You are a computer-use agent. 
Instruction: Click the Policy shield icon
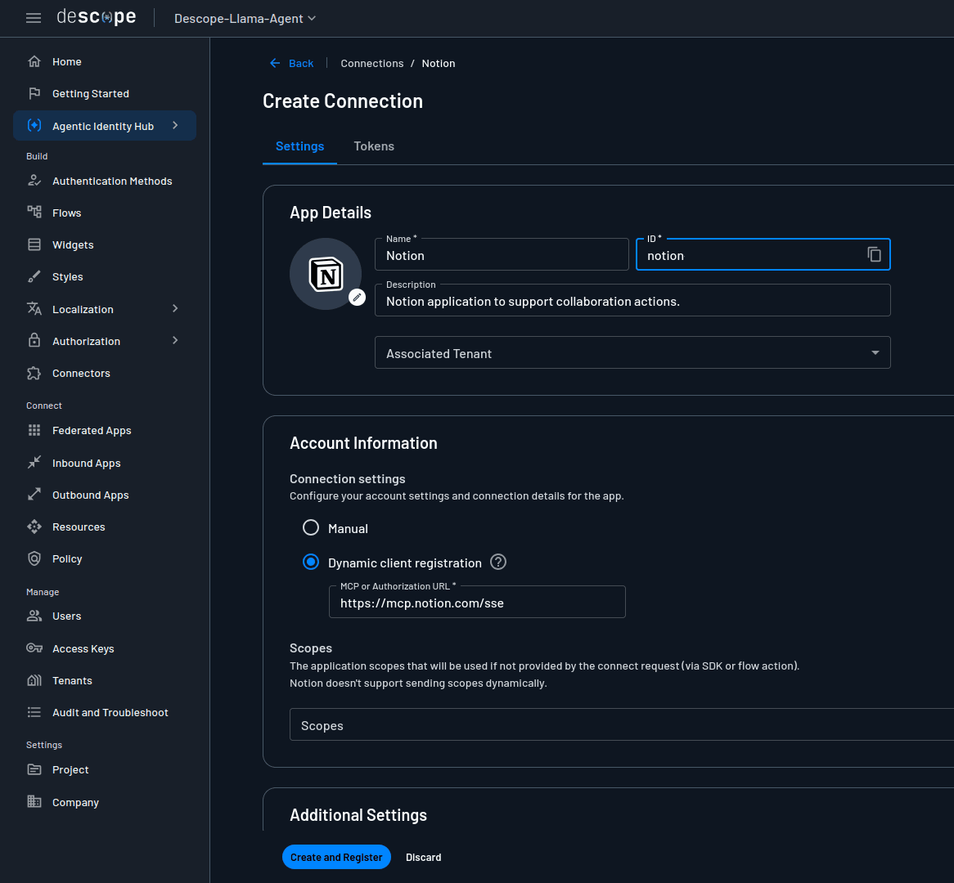[34, 559]
